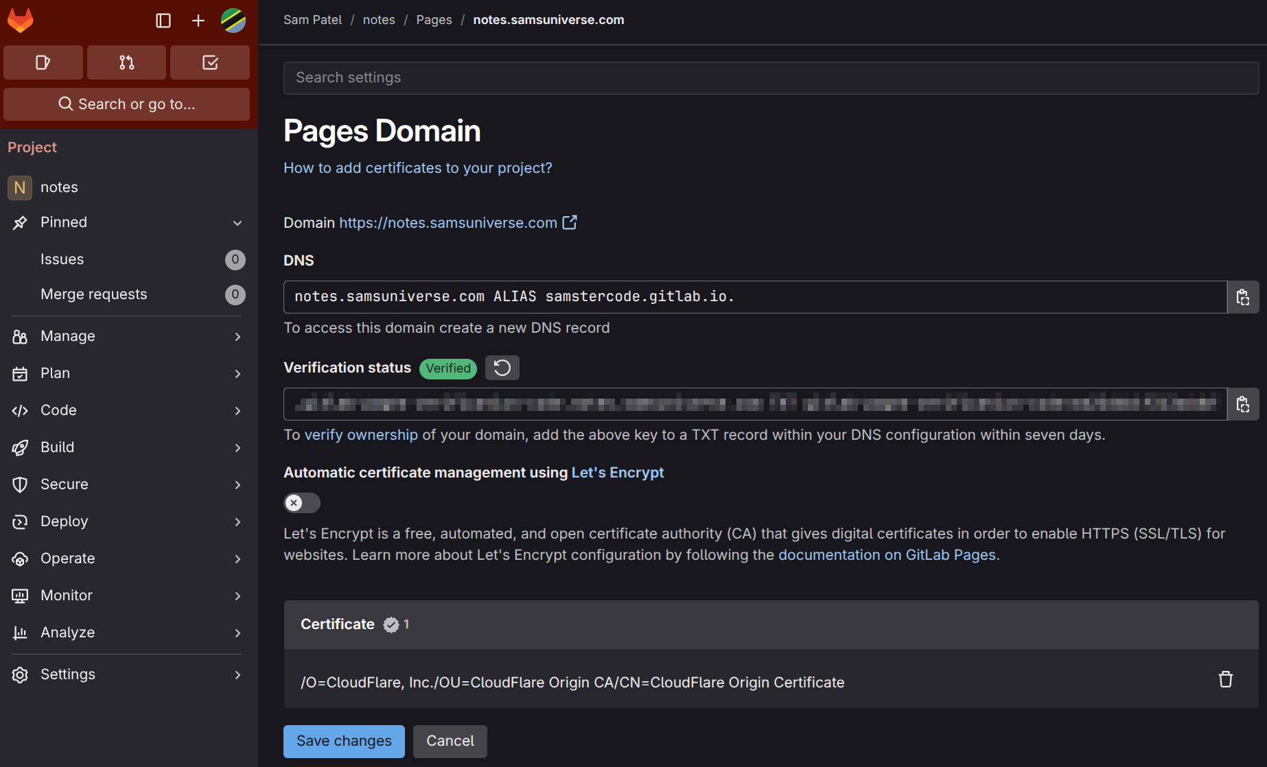Retry domain verification refresh button
This screenshot has width=1267, height=767.
pyautogui.click(x=502, y=368)
